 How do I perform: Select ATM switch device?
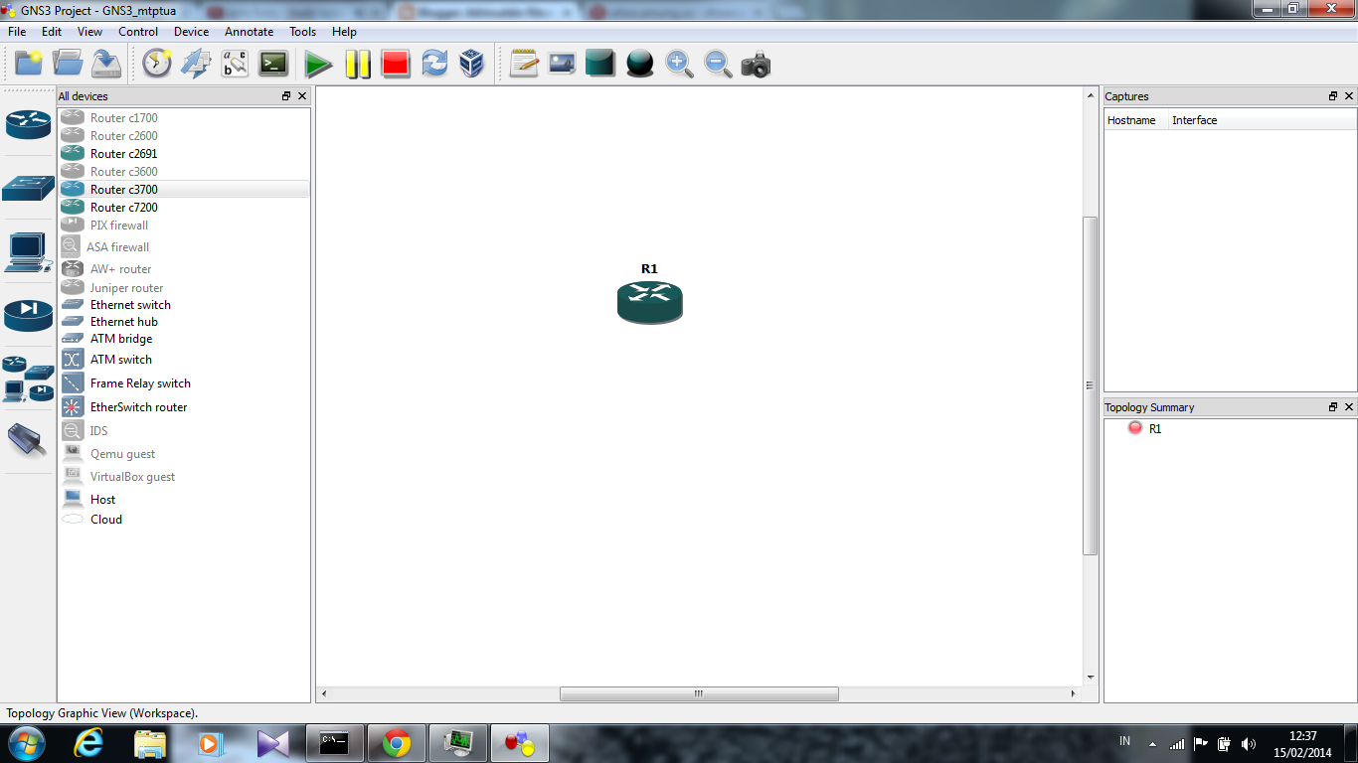(184, 360)
